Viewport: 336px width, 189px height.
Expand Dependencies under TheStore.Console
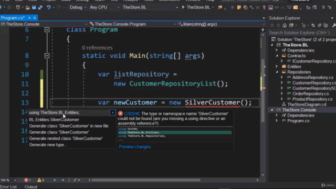tap(277, 115)
